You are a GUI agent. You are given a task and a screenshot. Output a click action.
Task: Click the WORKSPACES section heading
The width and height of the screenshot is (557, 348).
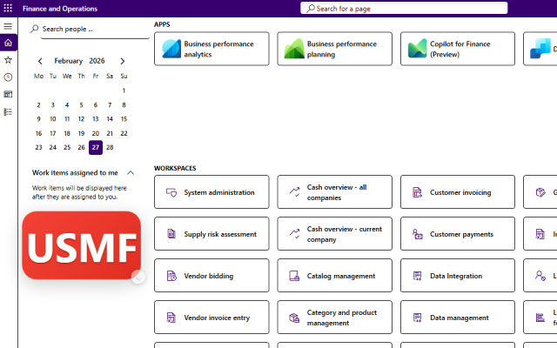(175, 168)
